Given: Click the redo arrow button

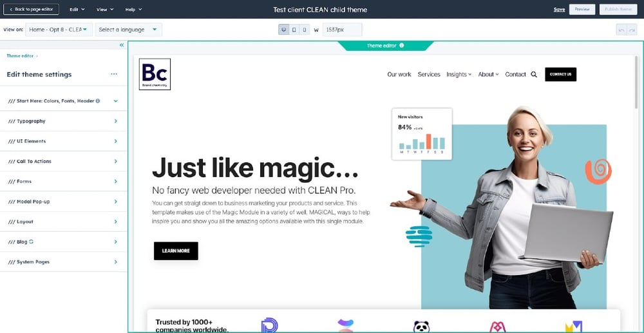Looking at the screenshot, I should pos(632,30).
